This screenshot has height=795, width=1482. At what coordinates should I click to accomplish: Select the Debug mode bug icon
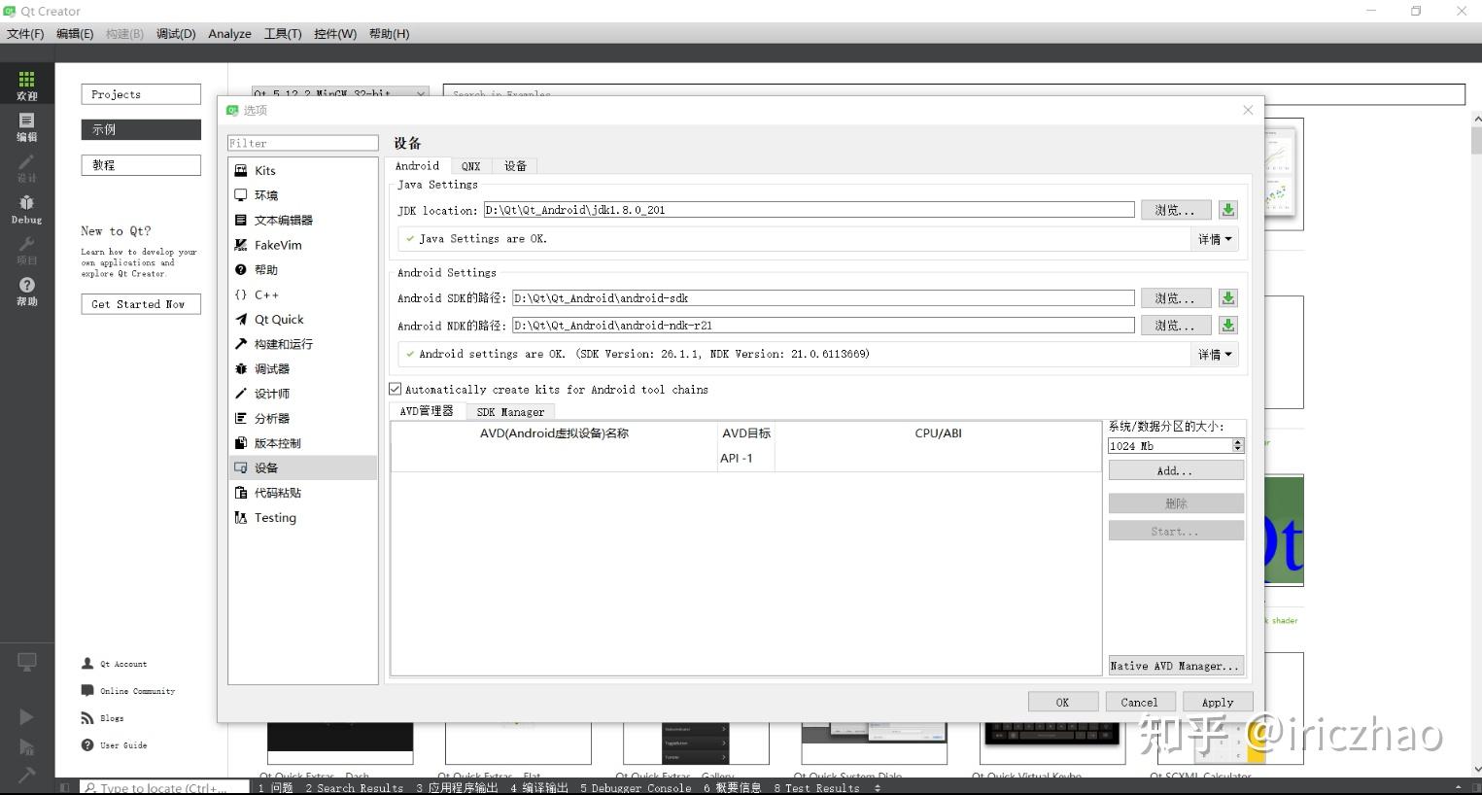click(x=26, y=209)
